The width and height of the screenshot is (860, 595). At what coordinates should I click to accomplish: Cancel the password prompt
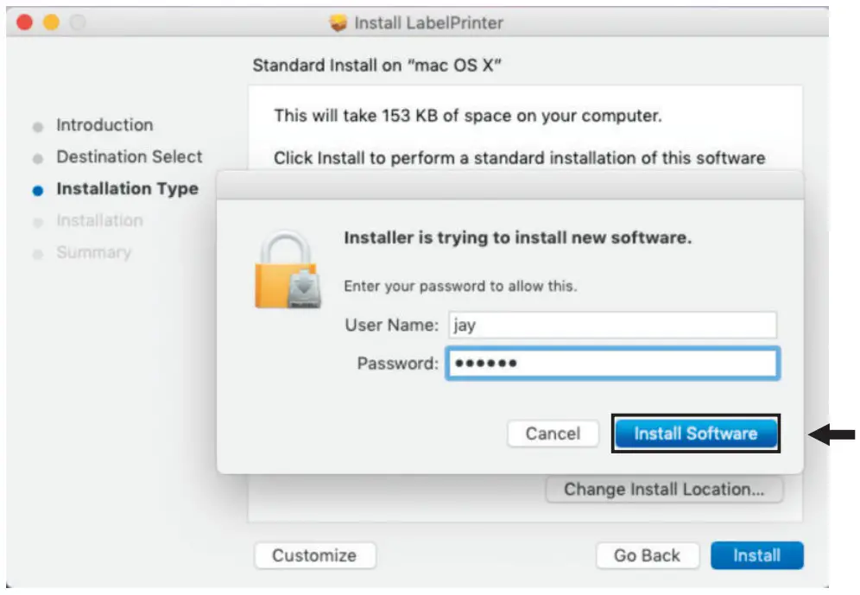pos(553,434)
